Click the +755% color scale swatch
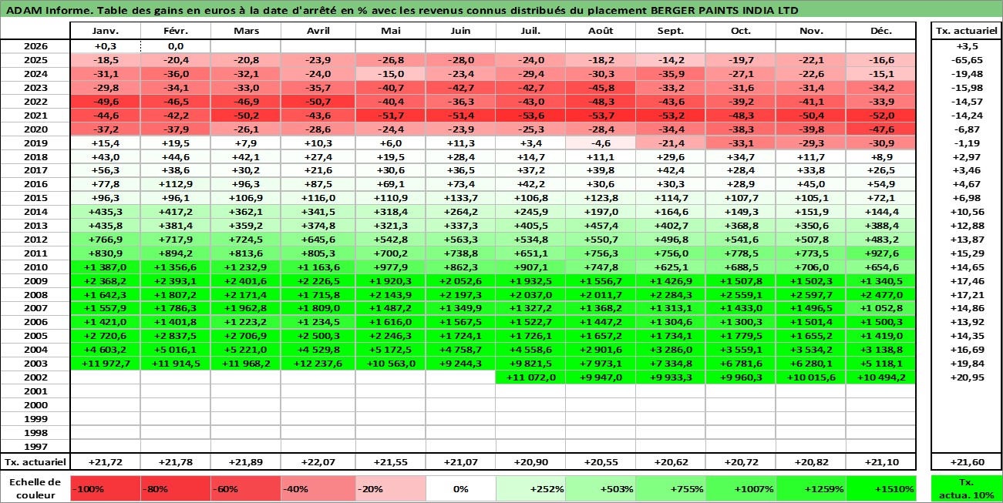Image resolution: width=1003 pixels, height=503 pixels. tap(670, 488)
